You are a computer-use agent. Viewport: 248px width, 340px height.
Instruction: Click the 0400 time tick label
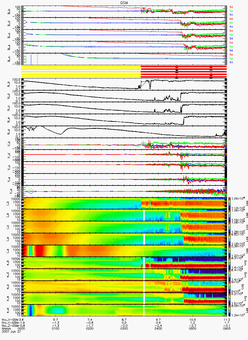click(158, 329)
